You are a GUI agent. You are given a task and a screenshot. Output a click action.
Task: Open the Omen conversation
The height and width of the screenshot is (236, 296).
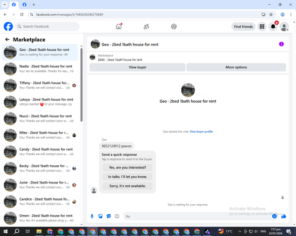40,218
